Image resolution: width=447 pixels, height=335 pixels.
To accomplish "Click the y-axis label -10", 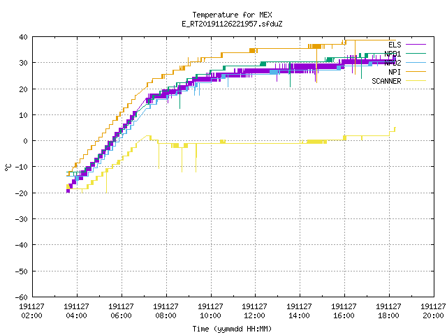I will coord(22,167).
